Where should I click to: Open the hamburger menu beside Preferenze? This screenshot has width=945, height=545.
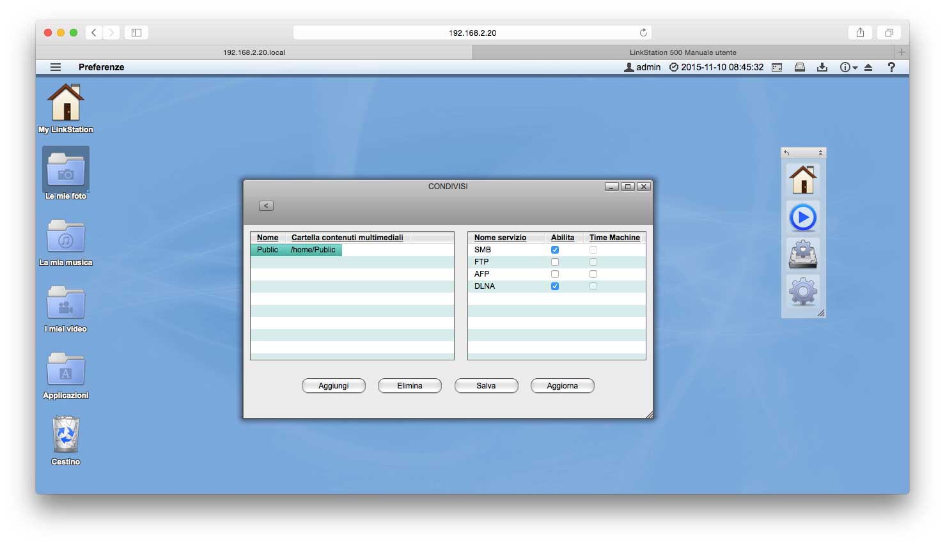coord(56,67)
